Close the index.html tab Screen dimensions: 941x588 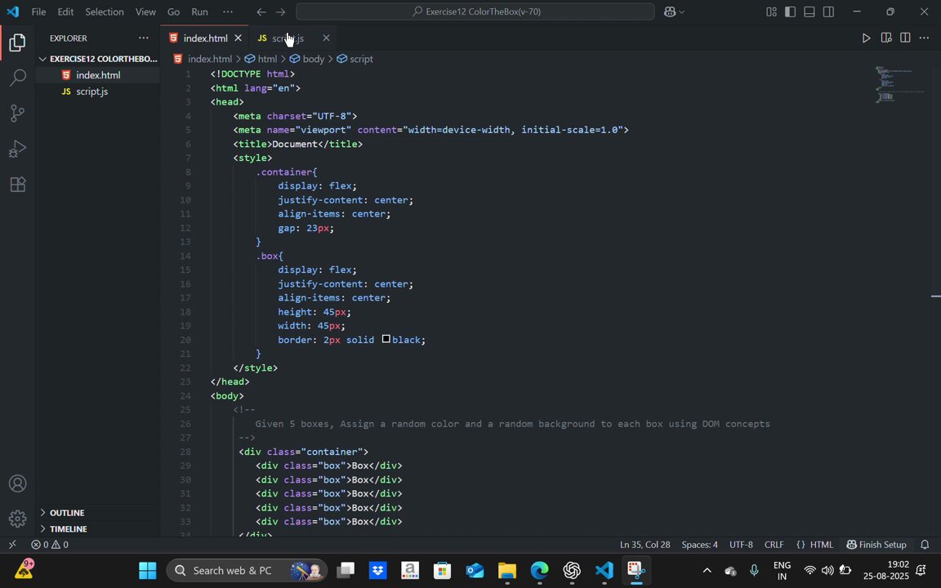[x=238, y=38]
